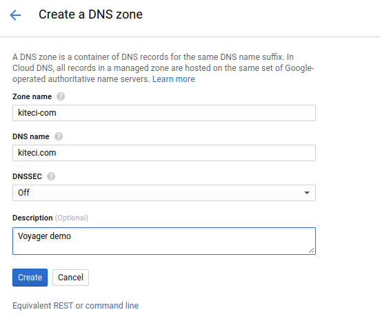Open the equivalent REST link
The image size is (380, 321).
[63, 306]
